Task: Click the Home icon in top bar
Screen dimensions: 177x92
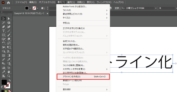Action: (8, 2)
